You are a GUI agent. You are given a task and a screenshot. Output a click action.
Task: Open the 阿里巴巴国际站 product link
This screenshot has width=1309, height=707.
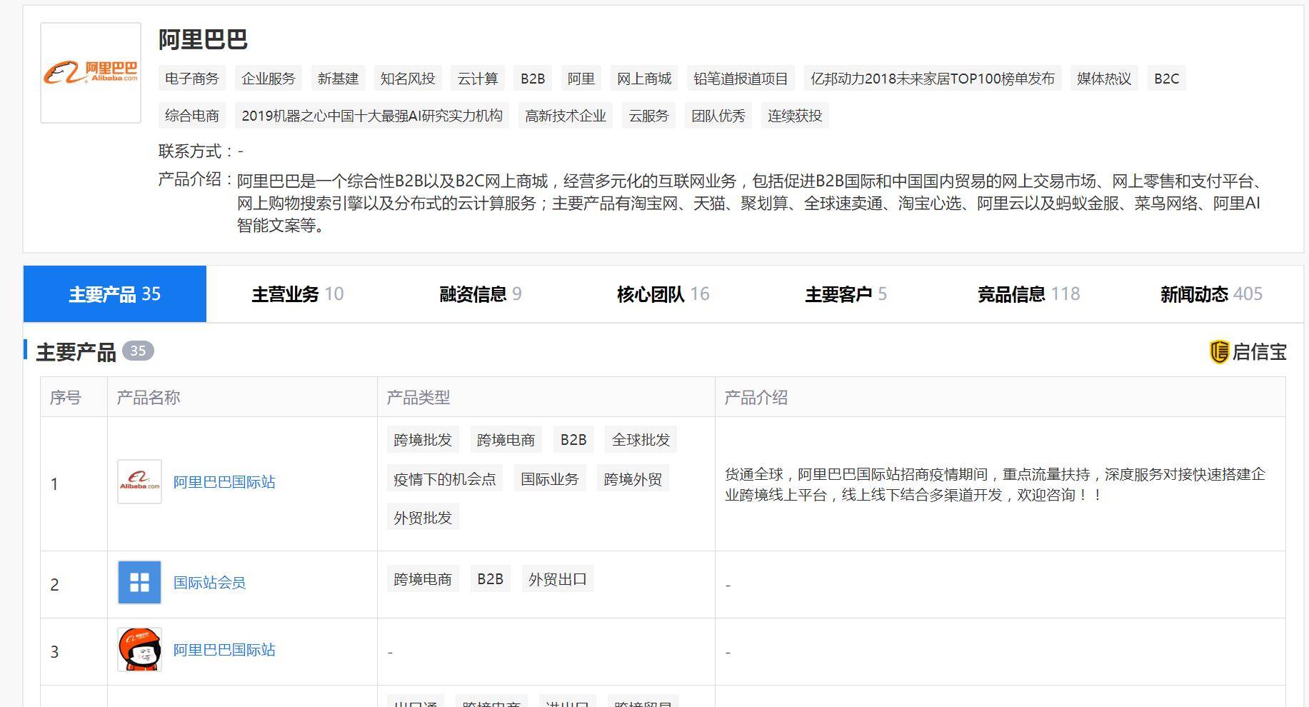coord(224,481)
